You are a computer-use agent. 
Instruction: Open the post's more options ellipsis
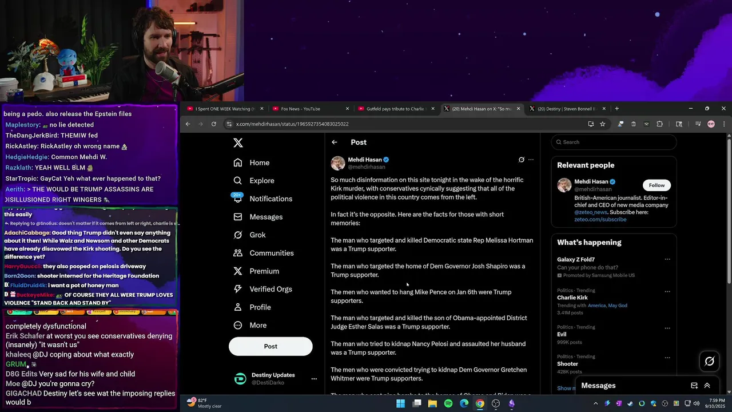pyautogui.click(x=531, y=160)
